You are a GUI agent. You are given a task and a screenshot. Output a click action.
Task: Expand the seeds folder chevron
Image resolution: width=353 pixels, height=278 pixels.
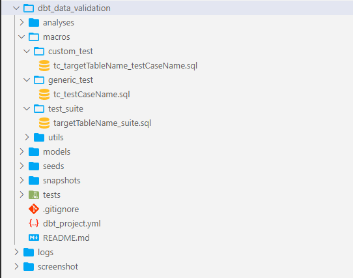21,166
